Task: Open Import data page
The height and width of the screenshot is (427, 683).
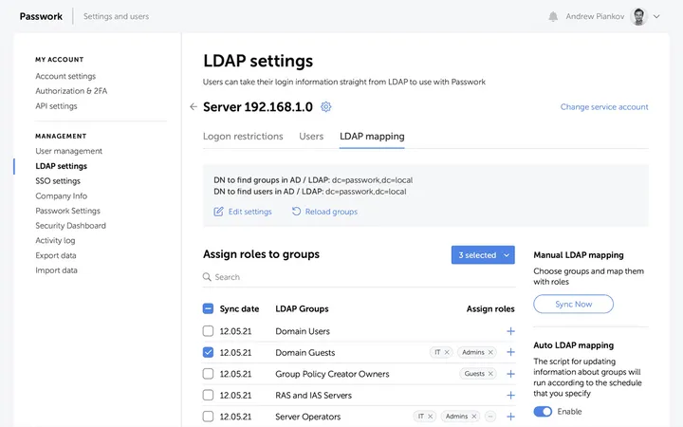Action: click(x=56, y=270)
